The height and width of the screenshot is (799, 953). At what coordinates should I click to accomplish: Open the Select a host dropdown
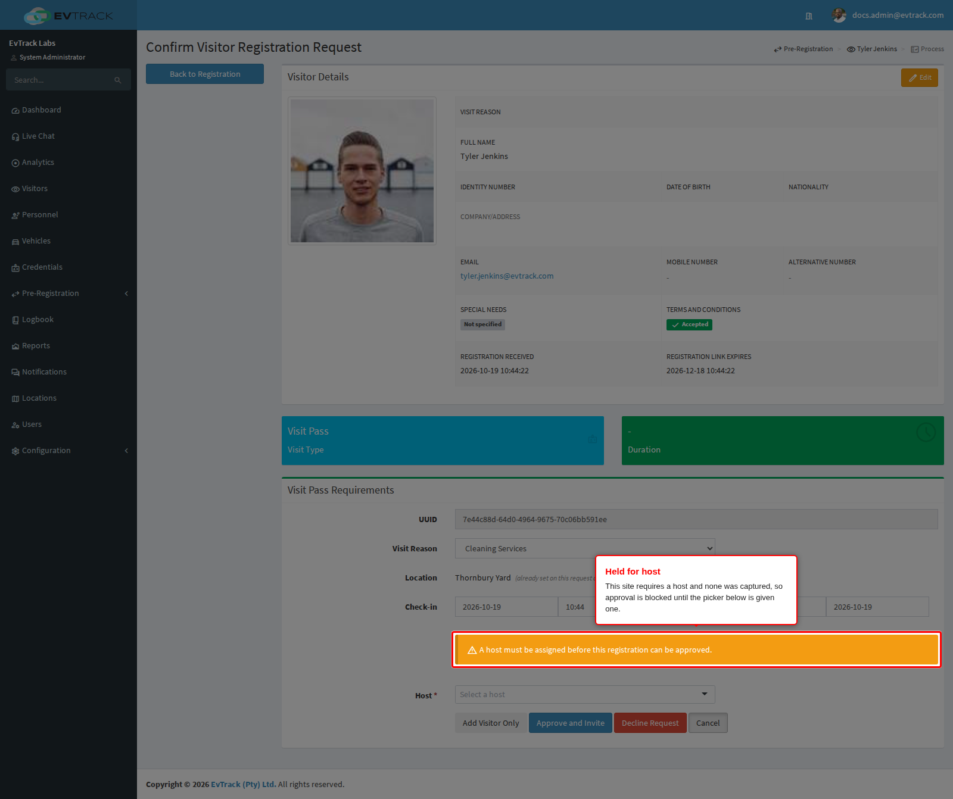[x=585, y=694]
